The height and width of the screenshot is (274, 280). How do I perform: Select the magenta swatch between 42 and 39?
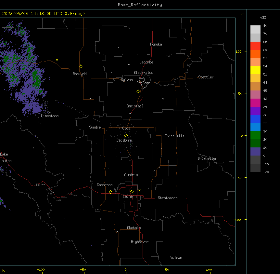pyautogui.click(x=255, y=103)
